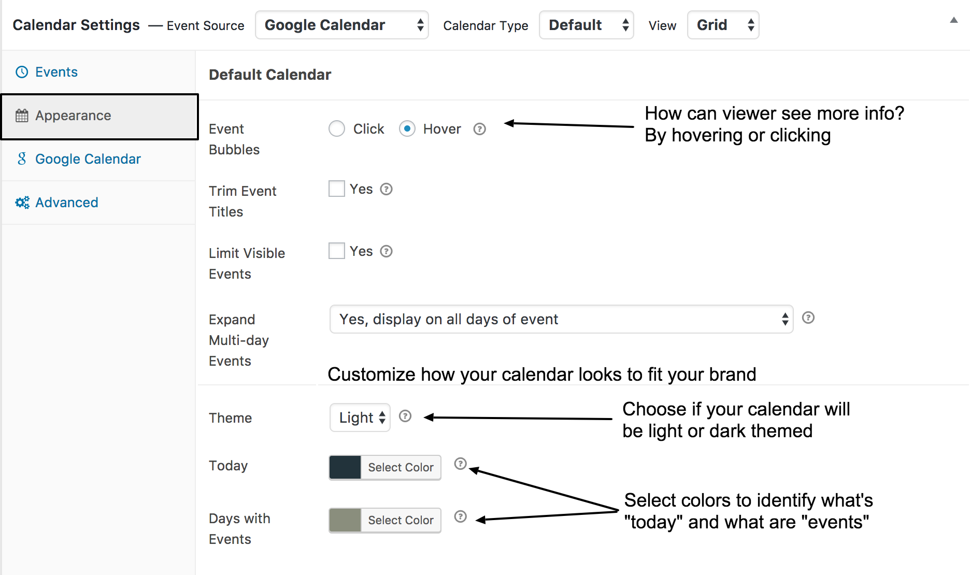Open the Calendar Type dropdown
970x575 pixels.
click(x=587, y=25)
